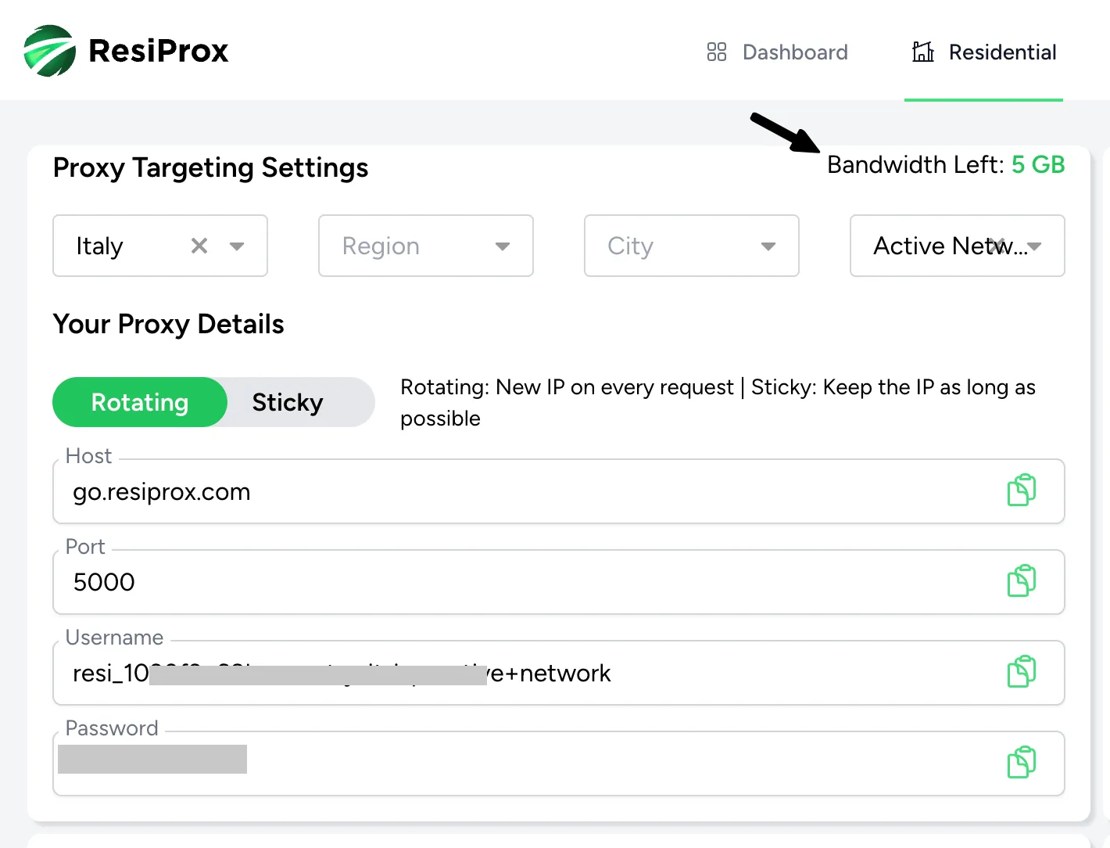Select the Rotating proxy mode
This screenshot has height=848, width=1110.
point(139,402)
